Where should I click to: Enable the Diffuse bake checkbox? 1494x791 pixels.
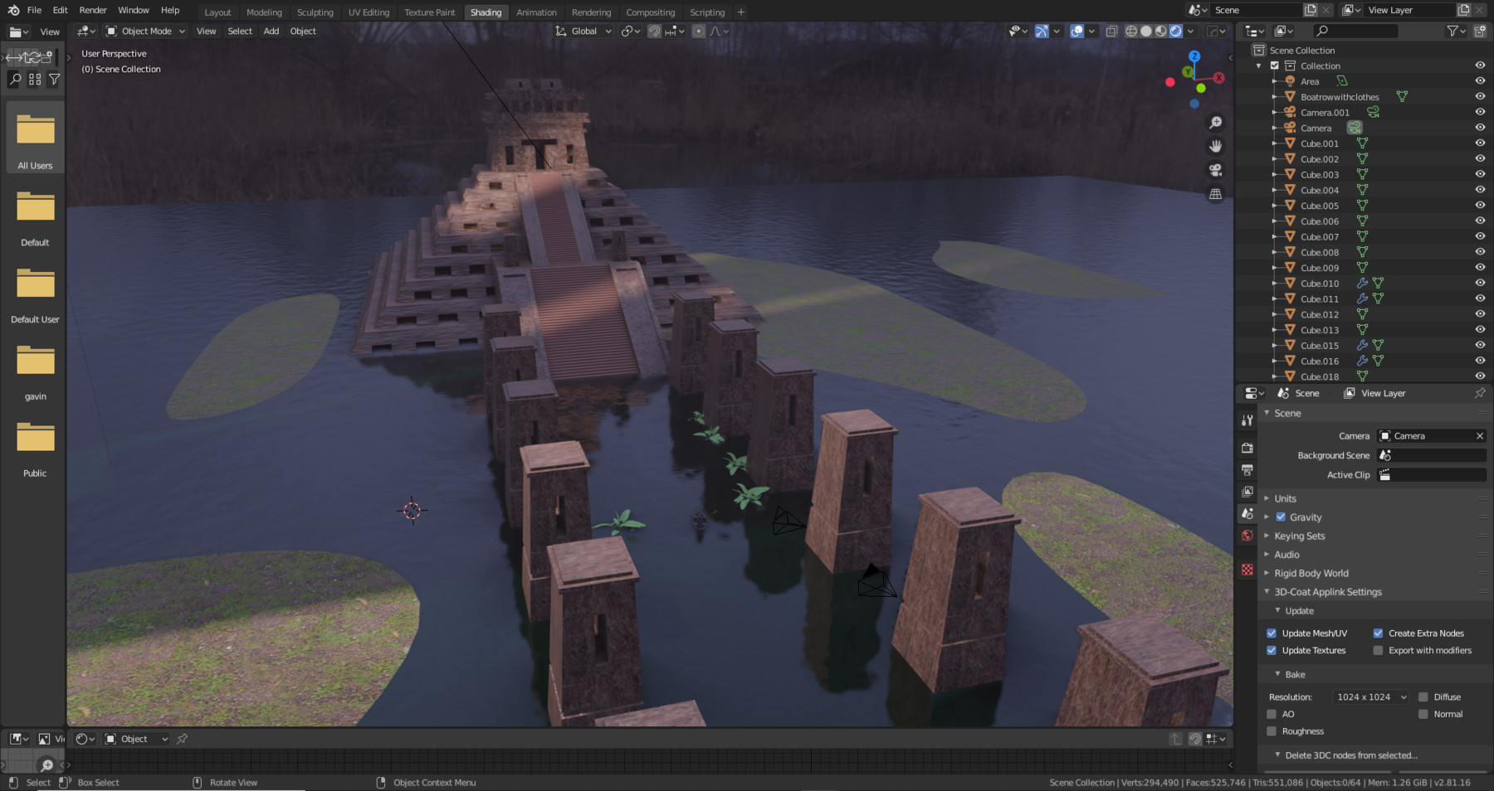click(x=1424, y=696)
